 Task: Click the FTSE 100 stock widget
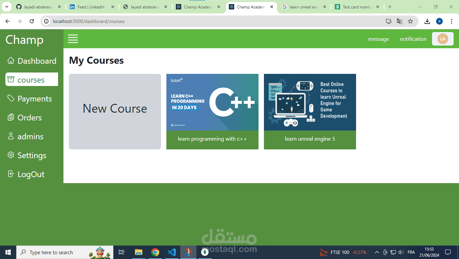point(343,252)
